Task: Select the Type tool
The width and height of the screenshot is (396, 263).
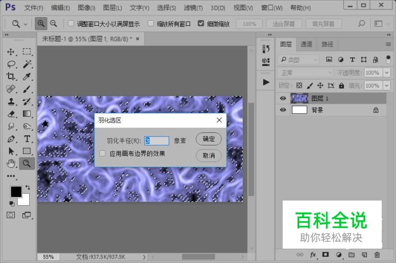Action: 27,139
